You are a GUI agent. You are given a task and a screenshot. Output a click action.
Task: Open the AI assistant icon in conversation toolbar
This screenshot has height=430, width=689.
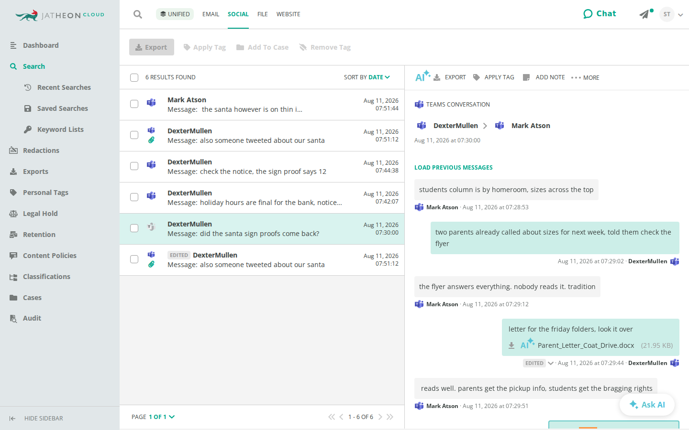coord(422,76)
